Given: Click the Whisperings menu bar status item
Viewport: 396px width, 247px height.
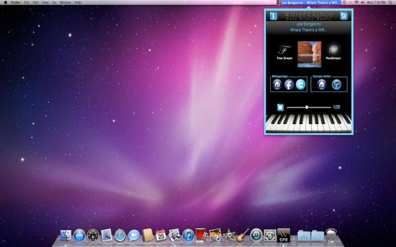Looking at the screenshot, I should tap(308, 2).
